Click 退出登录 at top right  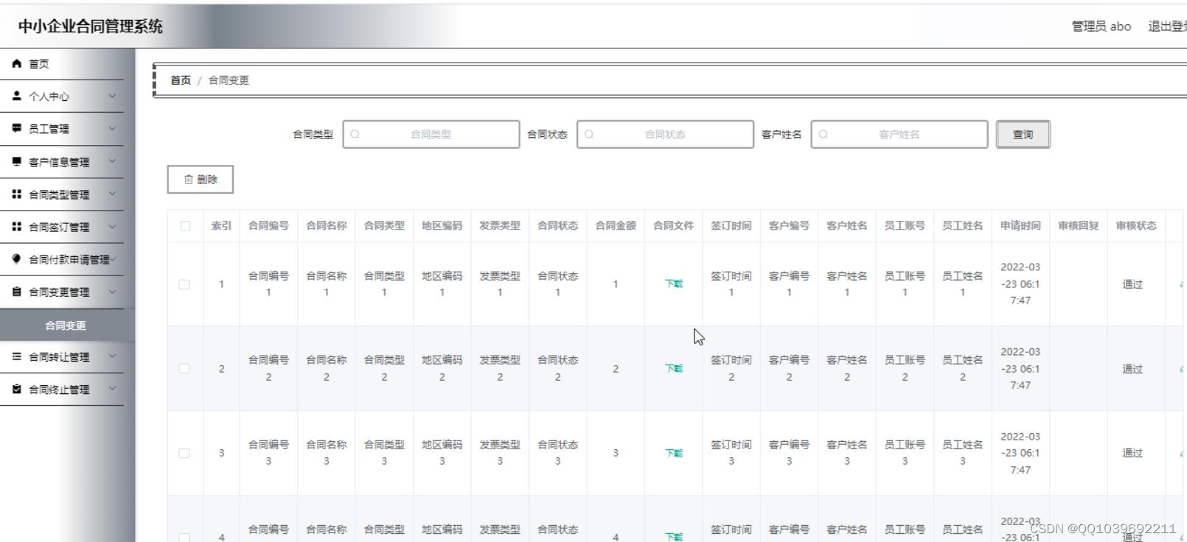(x=1167, y=27)
